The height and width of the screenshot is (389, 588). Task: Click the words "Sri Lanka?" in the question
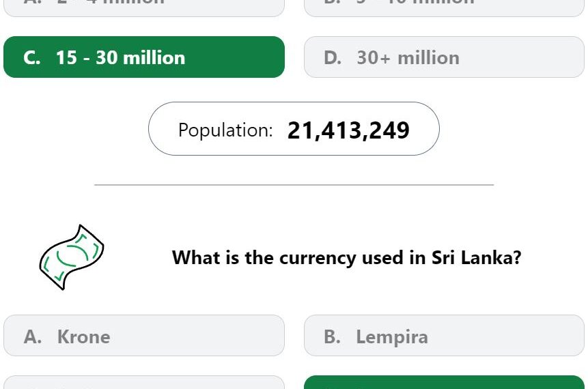pyautogui.click(x=476, y=258)
